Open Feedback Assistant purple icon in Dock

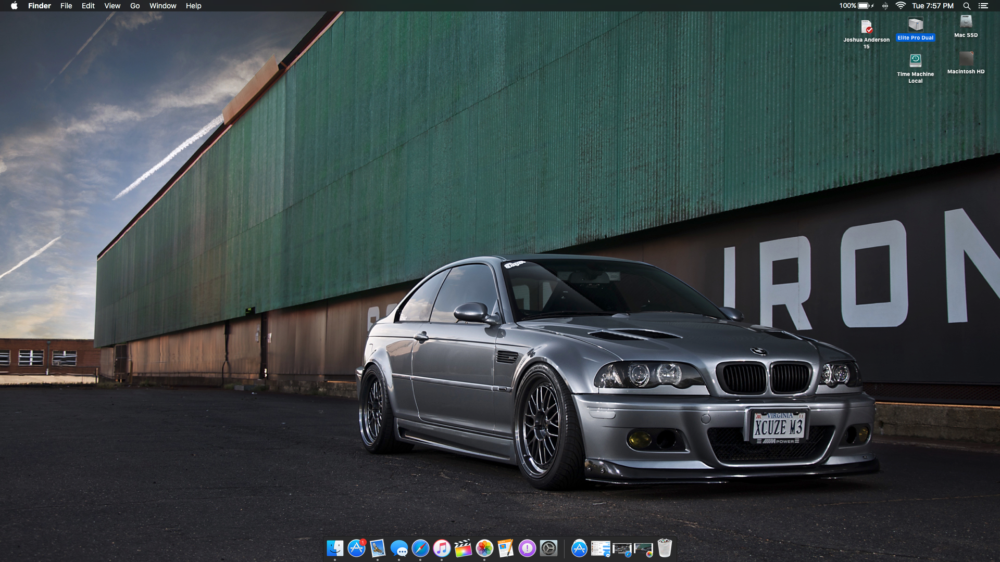coord(527,548)
